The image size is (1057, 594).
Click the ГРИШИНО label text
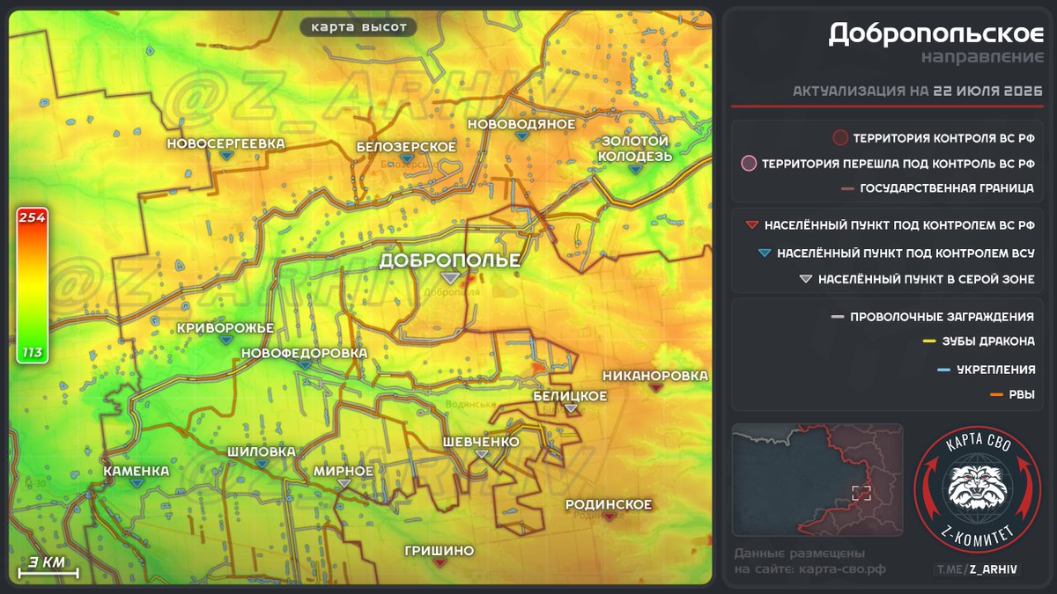coord(440,551)
